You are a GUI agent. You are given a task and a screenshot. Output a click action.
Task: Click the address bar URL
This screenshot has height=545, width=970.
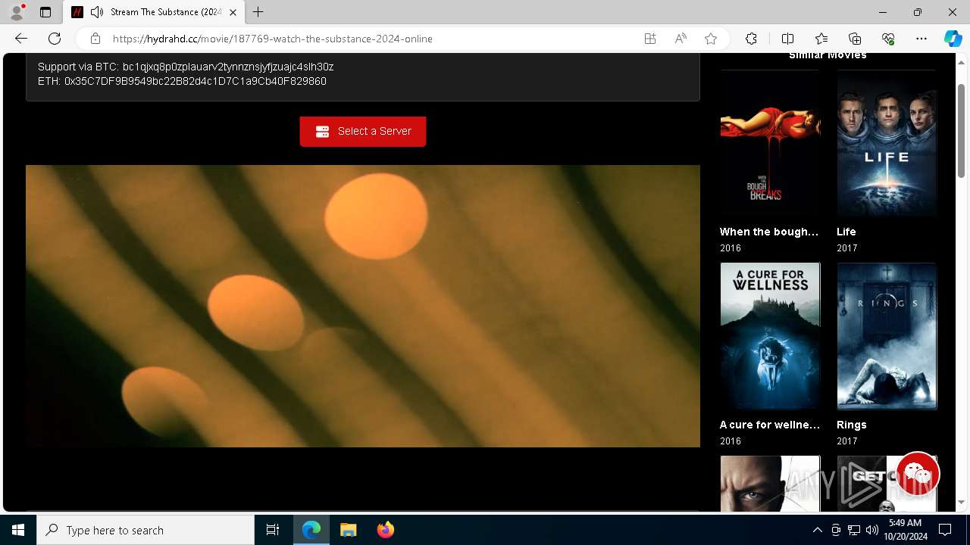tap(273, 39)
